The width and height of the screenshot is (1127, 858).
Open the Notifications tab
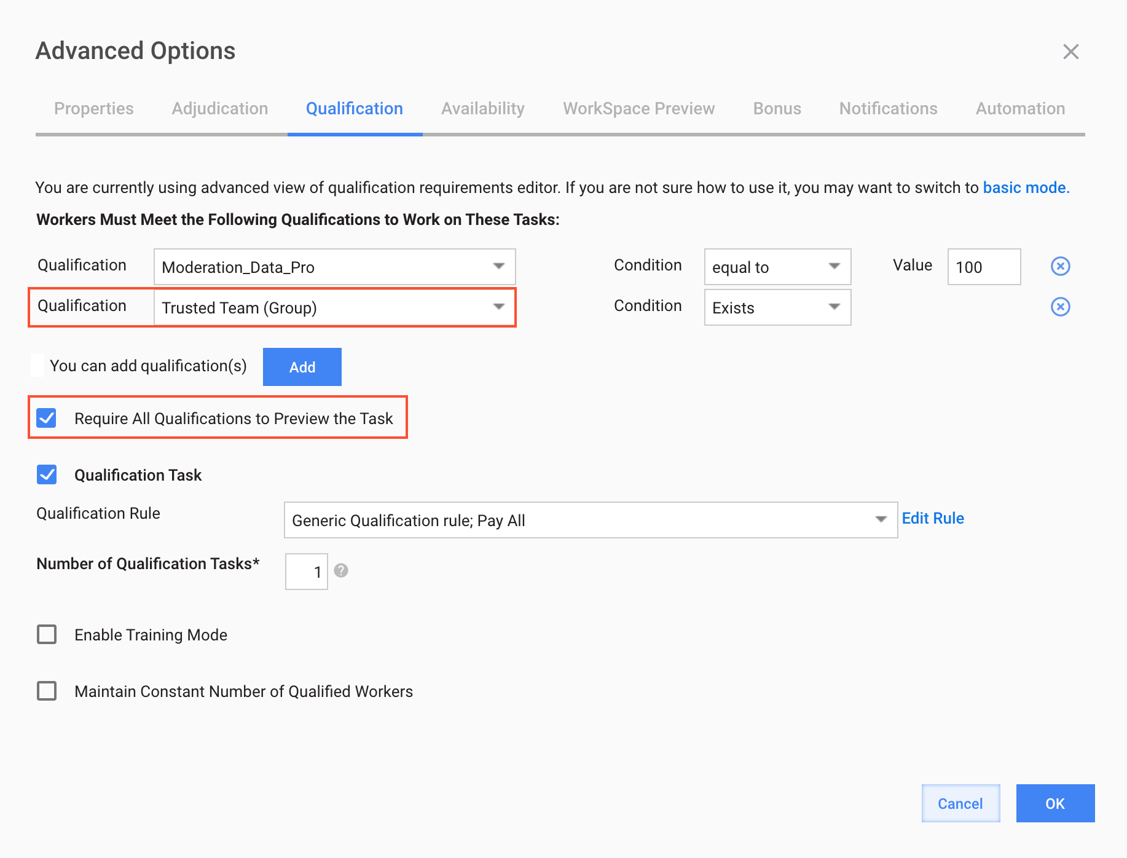point(889,109)
